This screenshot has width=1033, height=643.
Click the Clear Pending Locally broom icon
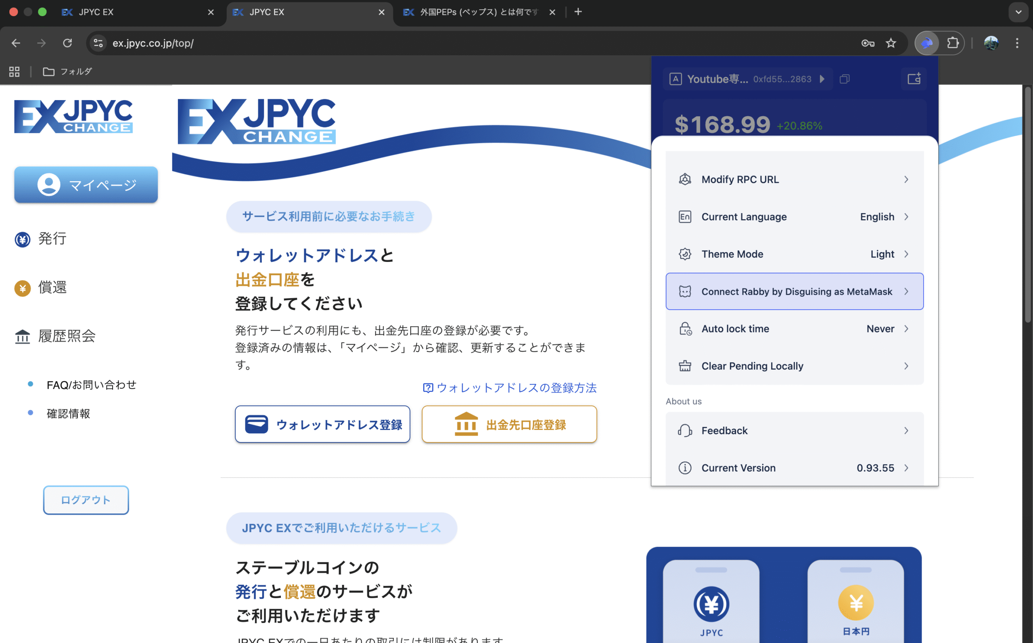(x=684, y=366)
